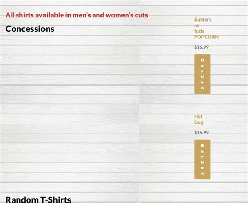
Task: Click the word Buttery in the product title
Action: [x=203, y=19]
